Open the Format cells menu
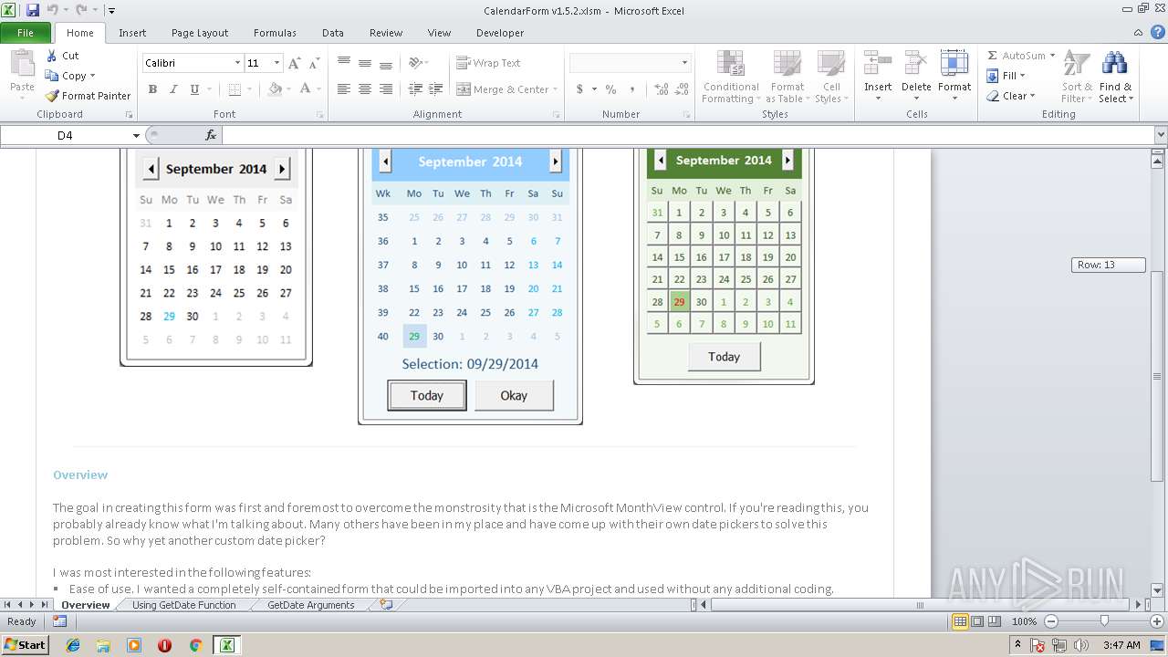Viewport: 1168px width, 657px height. point(954,77)
